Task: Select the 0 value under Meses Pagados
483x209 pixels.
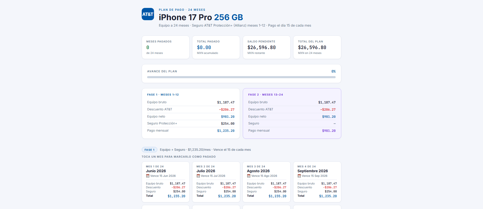Action: (x=148, y=48)
